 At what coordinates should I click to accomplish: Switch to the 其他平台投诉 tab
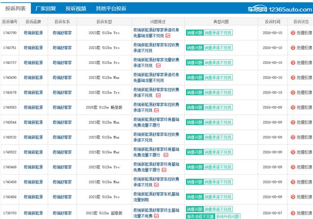click(111, 8)
